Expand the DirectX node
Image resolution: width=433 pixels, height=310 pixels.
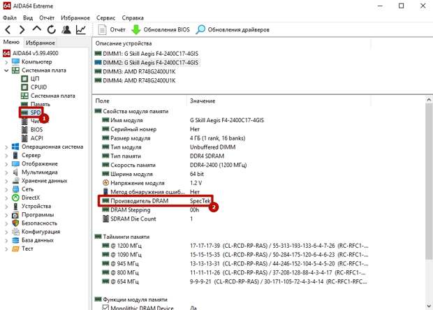[6, 198]
